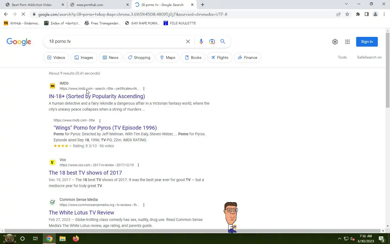
Task: Open search by image camera icon
Action: point(212,41)
